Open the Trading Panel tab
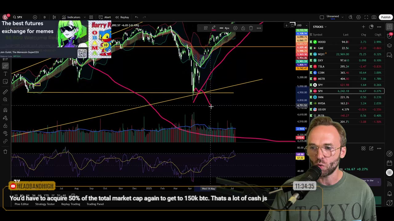Image resolution: width=394 pixels, height=221 pixels. click(x=95, y=204)
